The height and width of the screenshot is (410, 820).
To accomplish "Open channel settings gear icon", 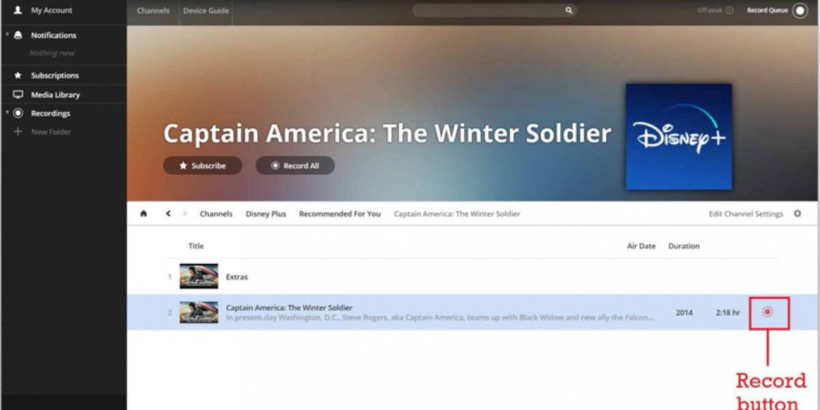I will [x=797, y=214].
